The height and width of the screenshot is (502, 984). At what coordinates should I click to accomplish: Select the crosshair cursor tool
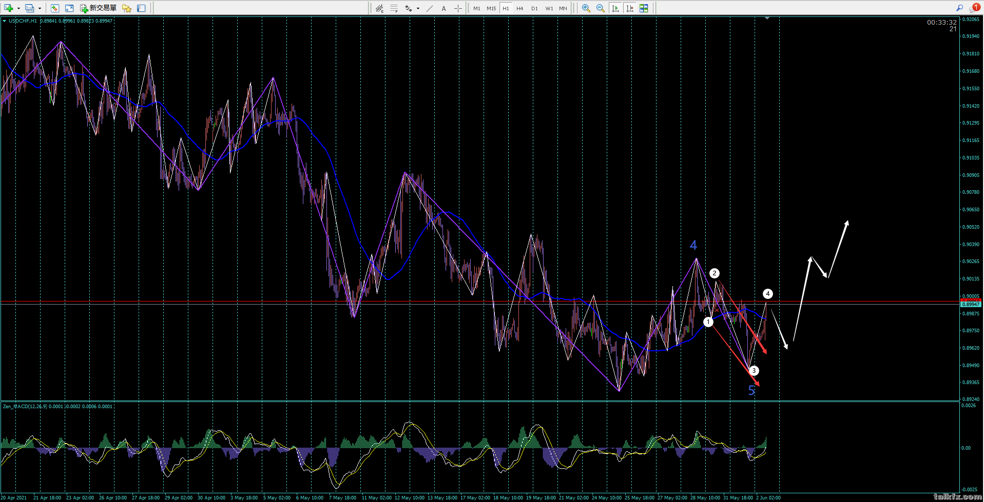click(x=458, y=8)
